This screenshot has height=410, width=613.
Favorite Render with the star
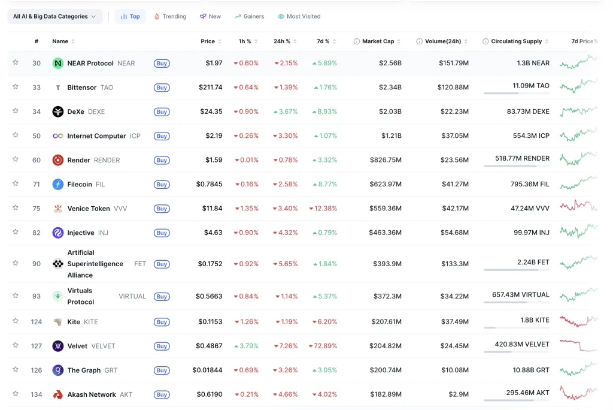pos(15,159)
